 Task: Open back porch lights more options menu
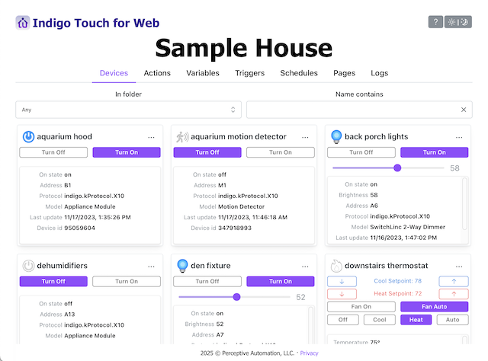pos(459,137)
